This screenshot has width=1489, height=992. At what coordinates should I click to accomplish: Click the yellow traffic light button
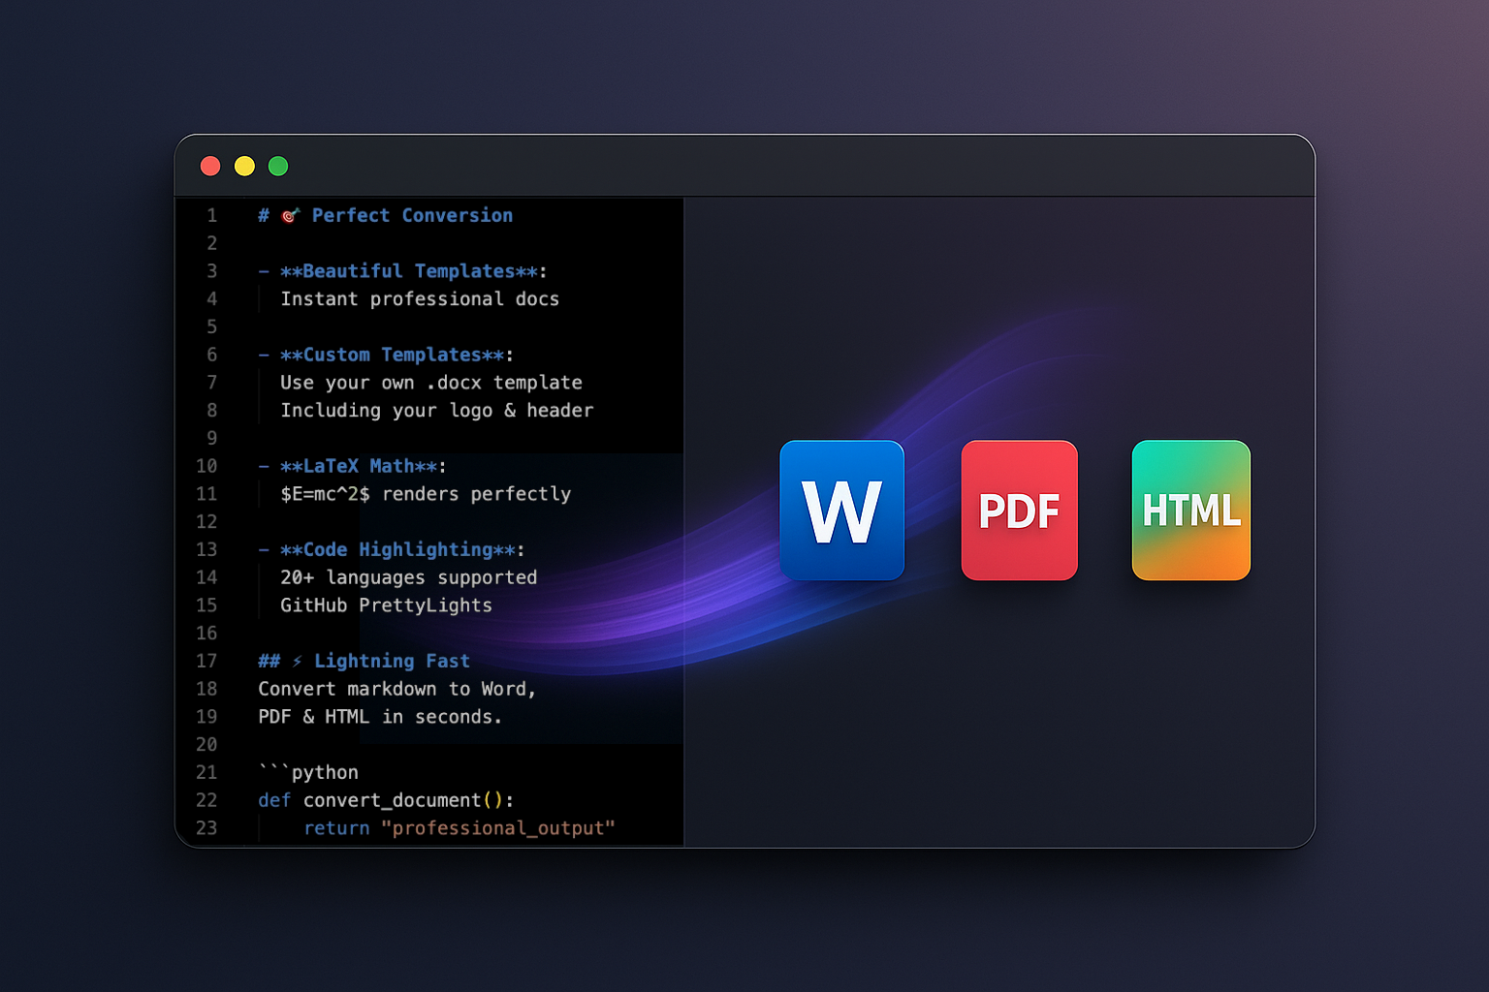pyautogui.click(x=244, y=166)
